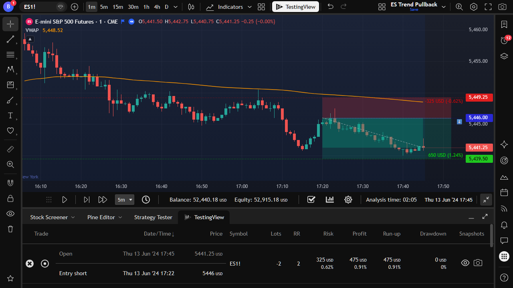Open the long/short position prediction tools
This screenshot has height=288, width=513.
[x=10, y=85]
